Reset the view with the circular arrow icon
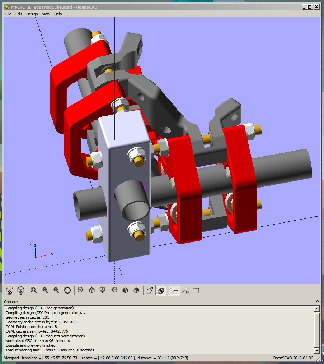324x364 pixels. click(x=67, y=290)
